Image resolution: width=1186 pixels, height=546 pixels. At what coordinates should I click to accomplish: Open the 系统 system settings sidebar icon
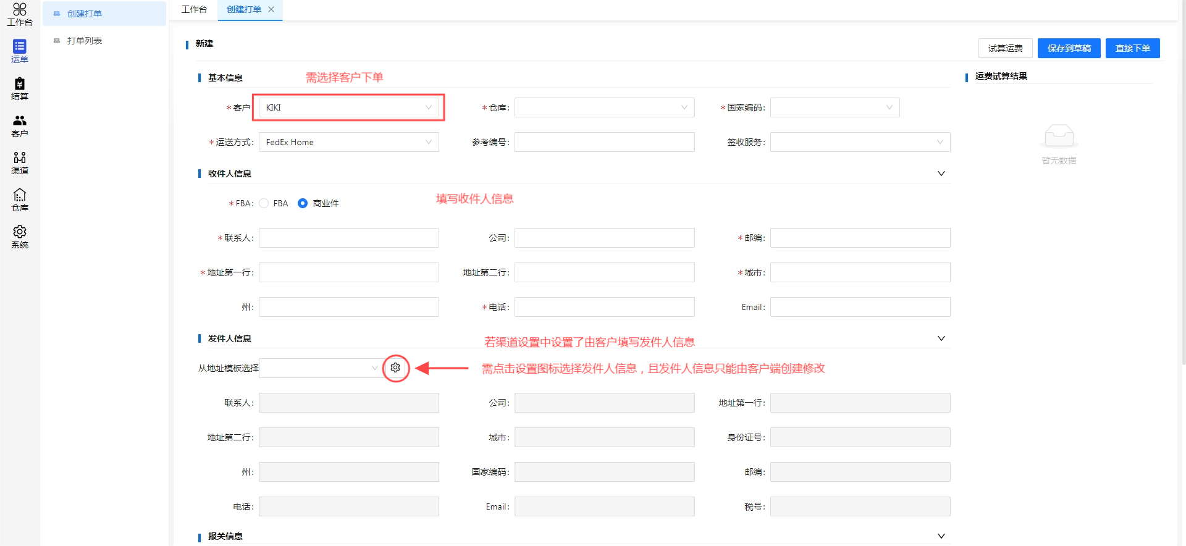[20, 237]
